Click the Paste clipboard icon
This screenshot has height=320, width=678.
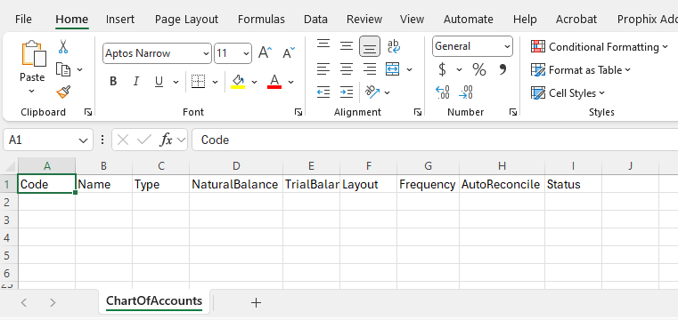(34, 54)
